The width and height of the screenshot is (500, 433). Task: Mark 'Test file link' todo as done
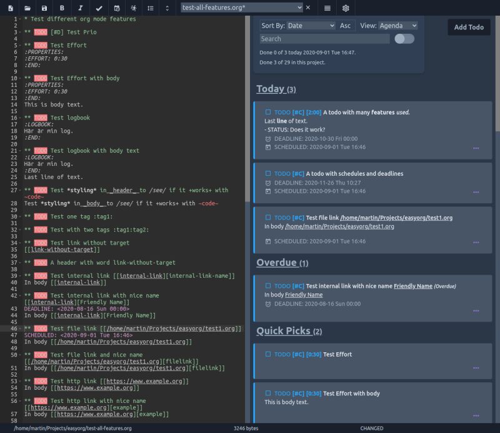click(268, 218)
